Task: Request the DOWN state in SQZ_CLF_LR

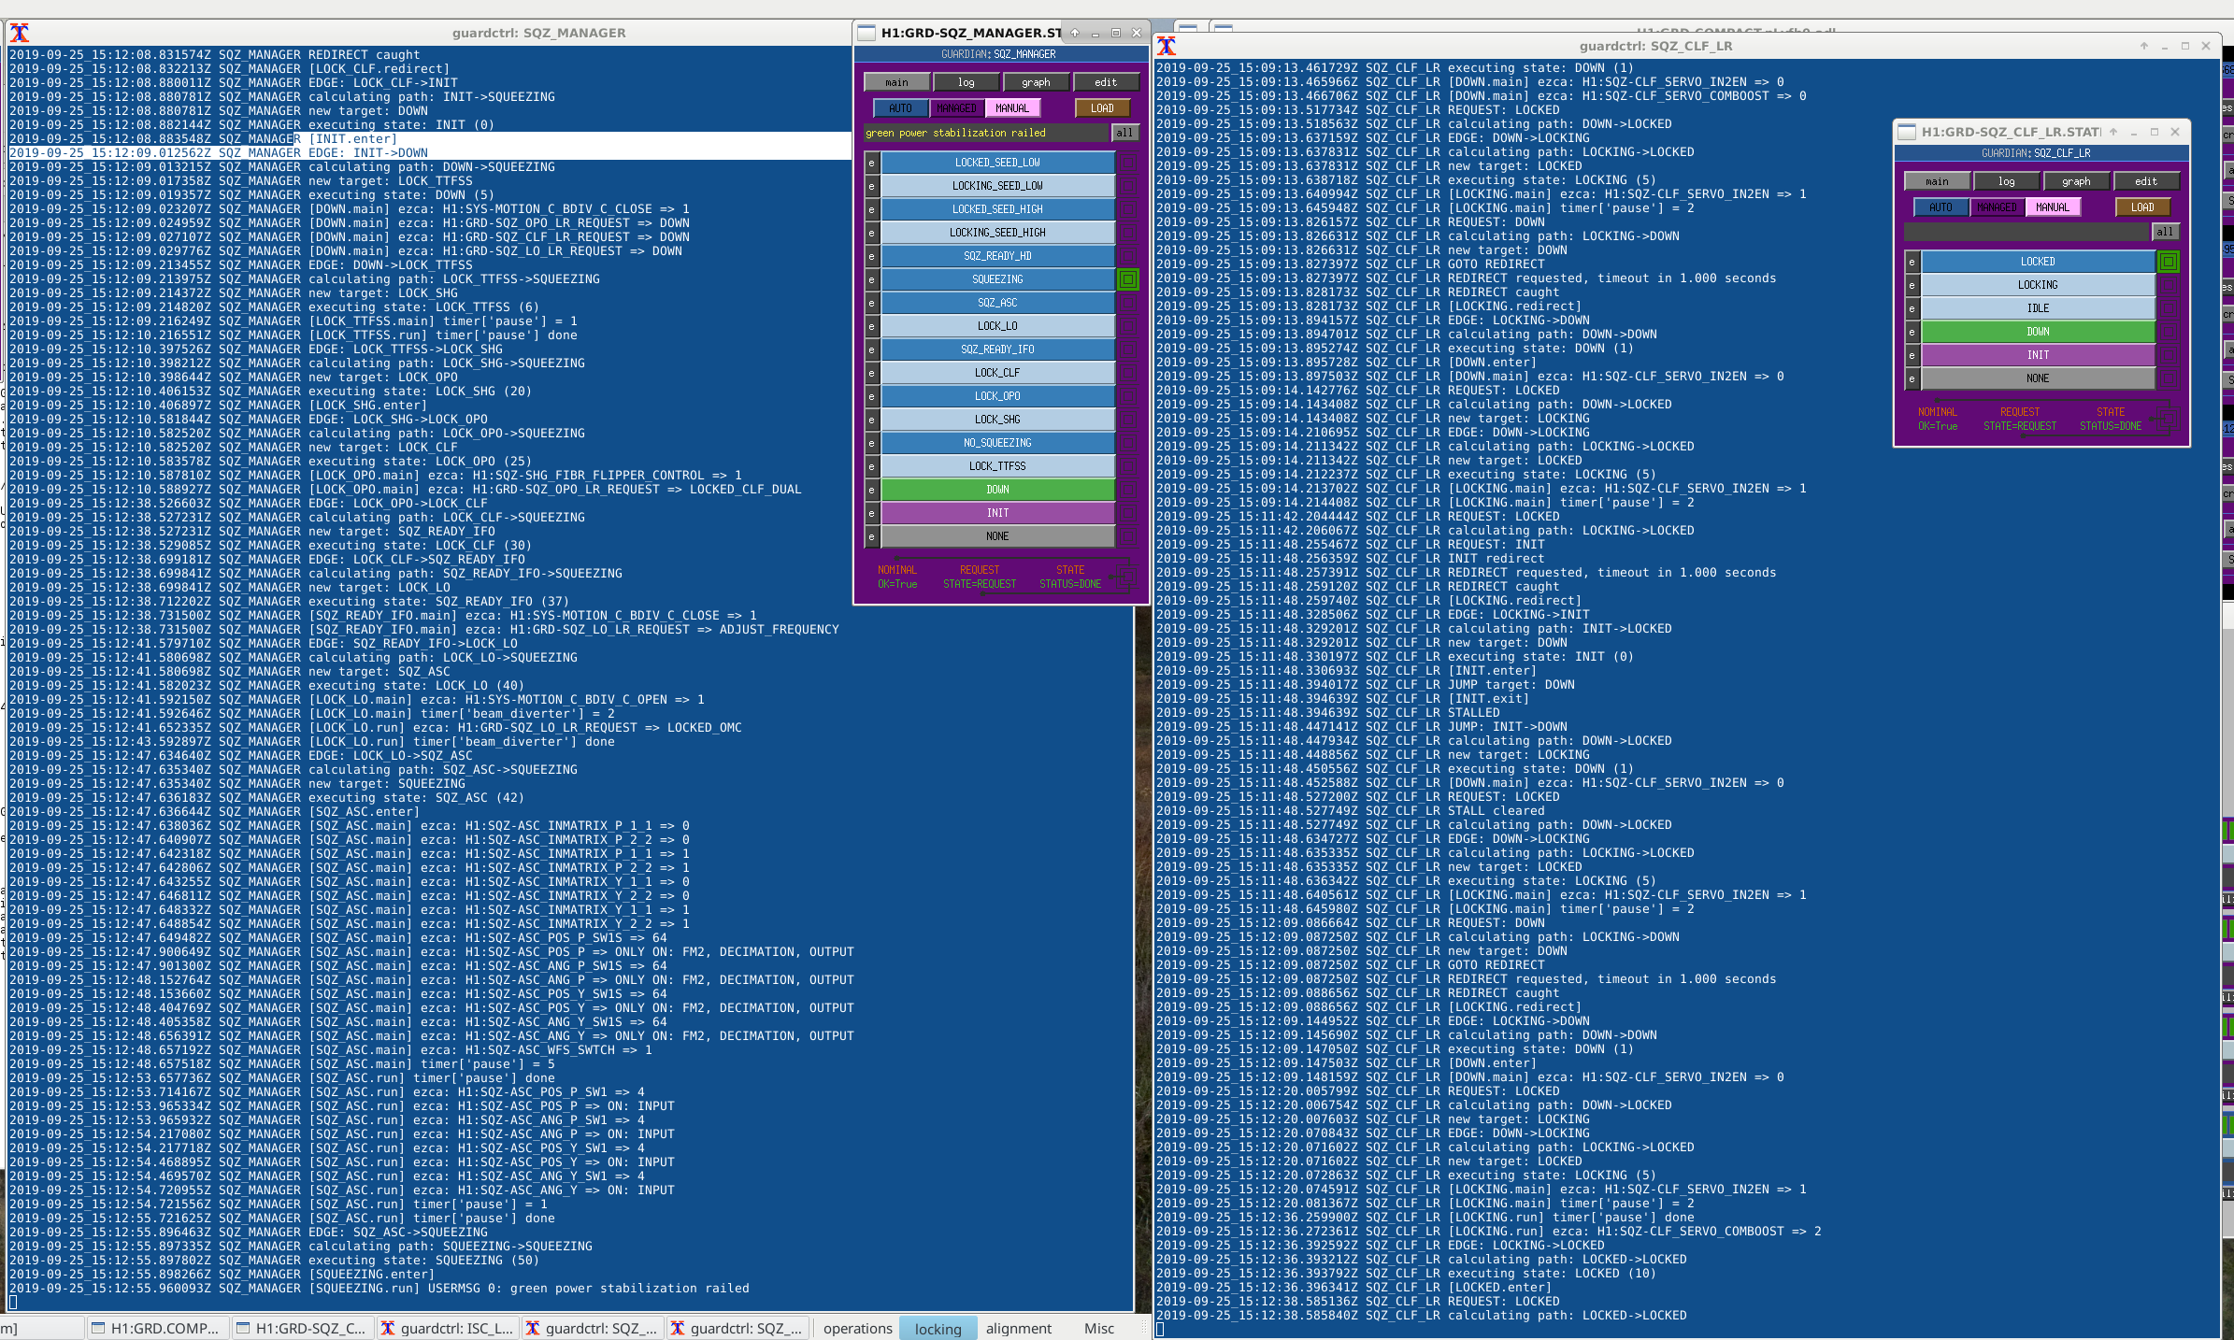Action: [x=2038, y=332]
